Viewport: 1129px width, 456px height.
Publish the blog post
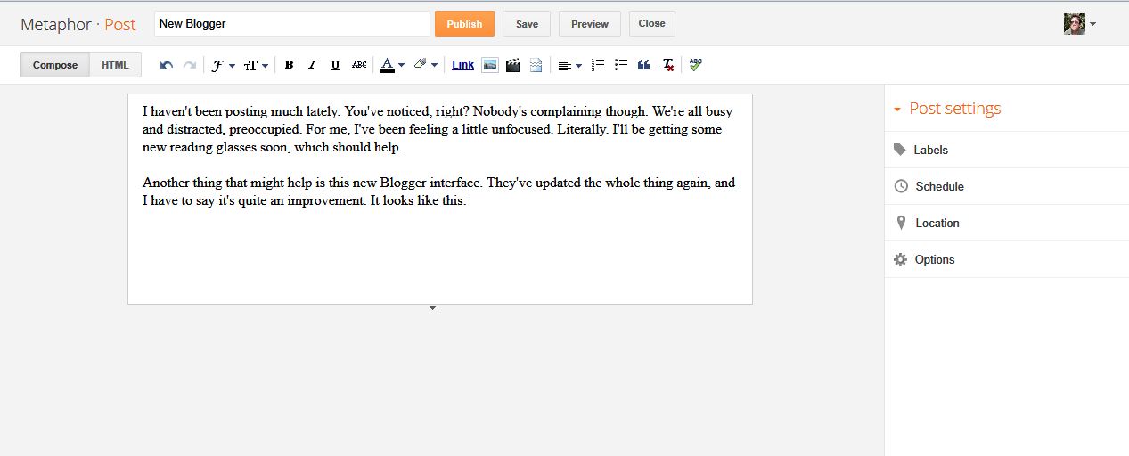(464, 24)
